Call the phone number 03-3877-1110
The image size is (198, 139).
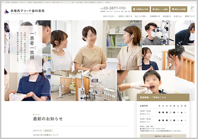[115, 8]
